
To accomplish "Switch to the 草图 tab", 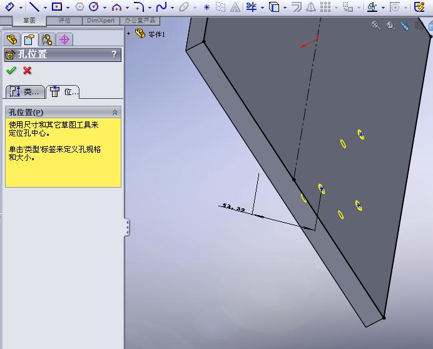I will click(29, 21).
